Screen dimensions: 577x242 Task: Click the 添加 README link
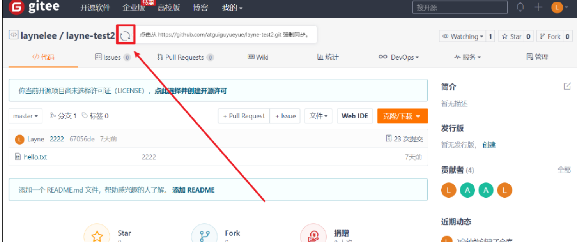tap(193, 190)
